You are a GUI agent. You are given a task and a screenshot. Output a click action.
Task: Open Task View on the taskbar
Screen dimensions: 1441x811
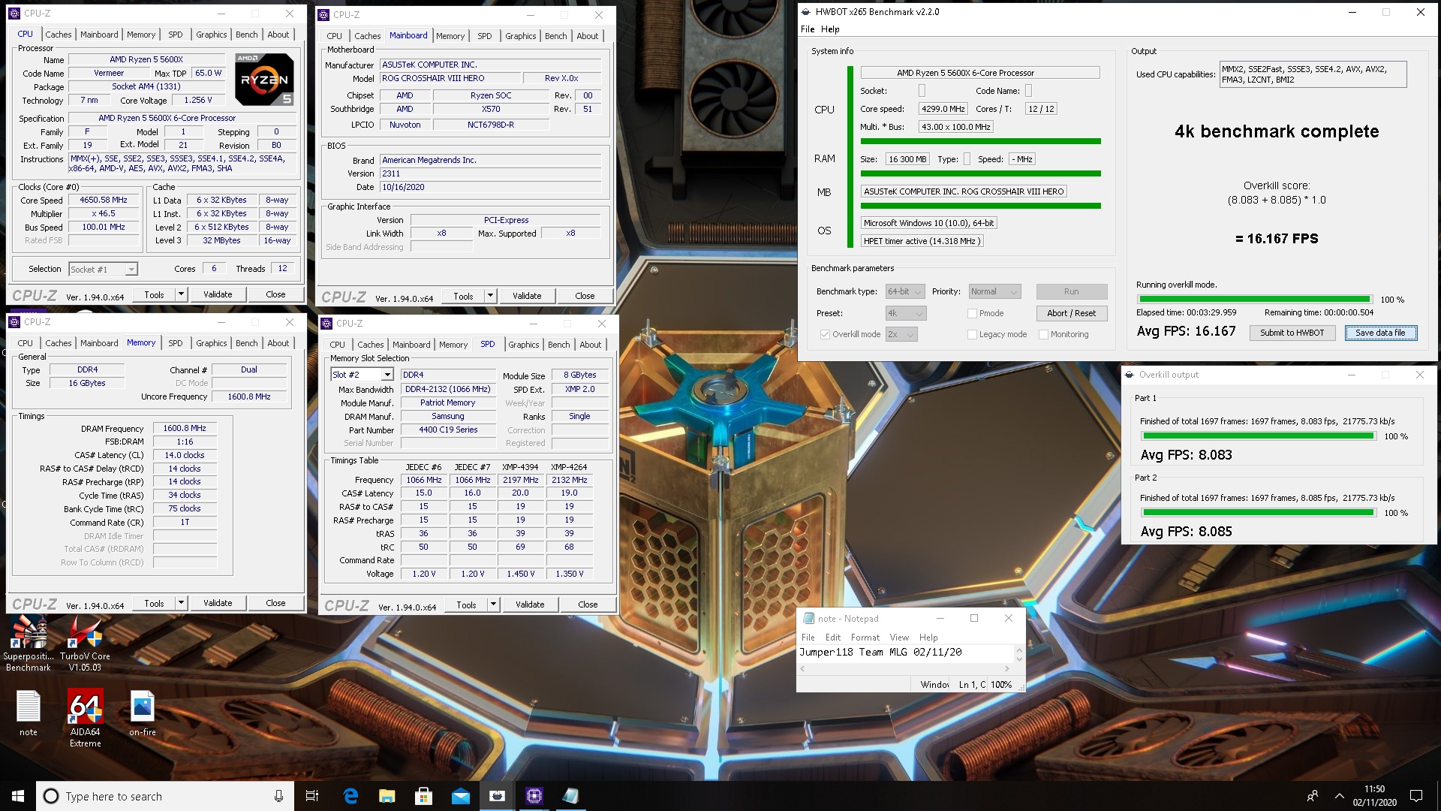coord(312,796)
